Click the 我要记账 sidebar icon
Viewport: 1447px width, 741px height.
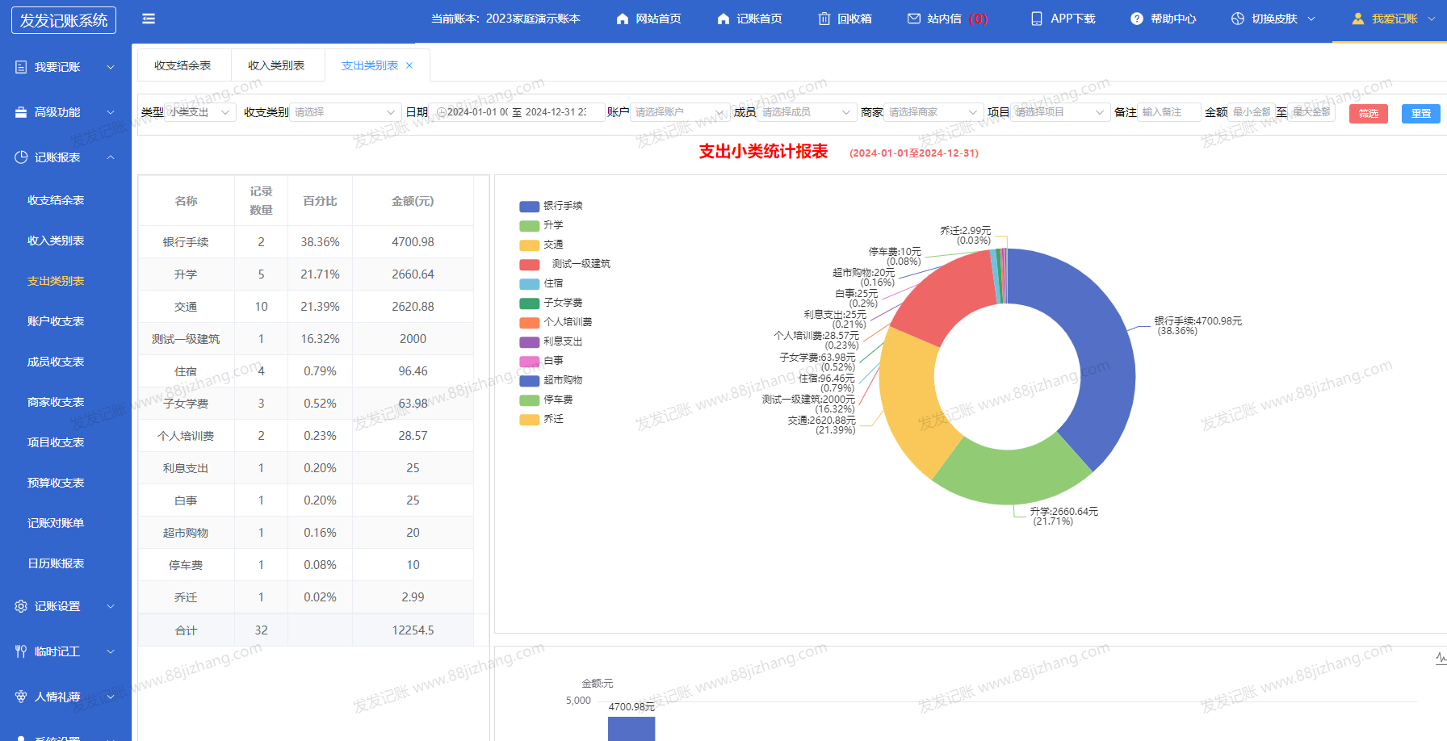[x=21, y=67]
